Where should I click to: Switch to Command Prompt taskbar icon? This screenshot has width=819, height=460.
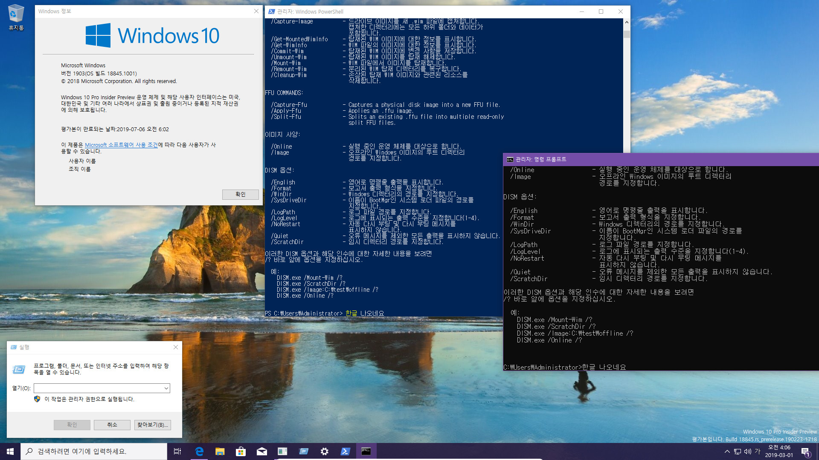click(366, 451)
